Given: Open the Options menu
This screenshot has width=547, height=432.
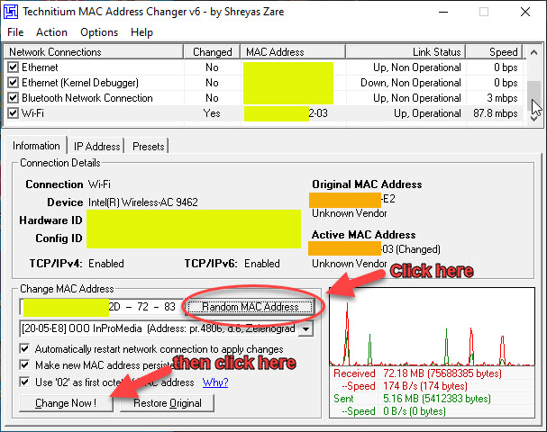Looking at the screenshot, I should click(99, 32).
